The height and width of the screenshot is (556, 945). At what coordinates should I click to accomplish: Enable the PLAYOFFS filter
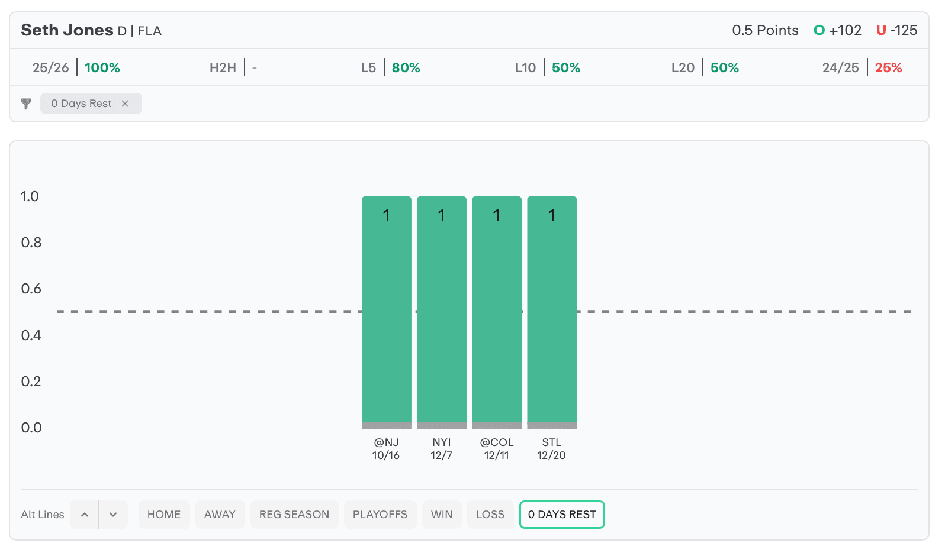coord(380,515)
